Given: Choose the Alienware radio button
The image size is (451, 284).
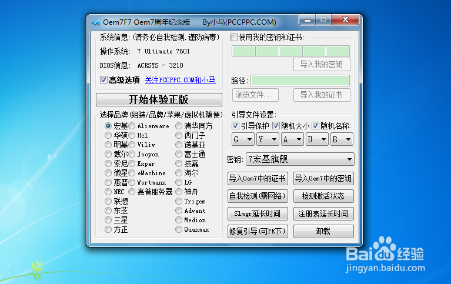Looking at the screenshot, I should tap(132, 126).
